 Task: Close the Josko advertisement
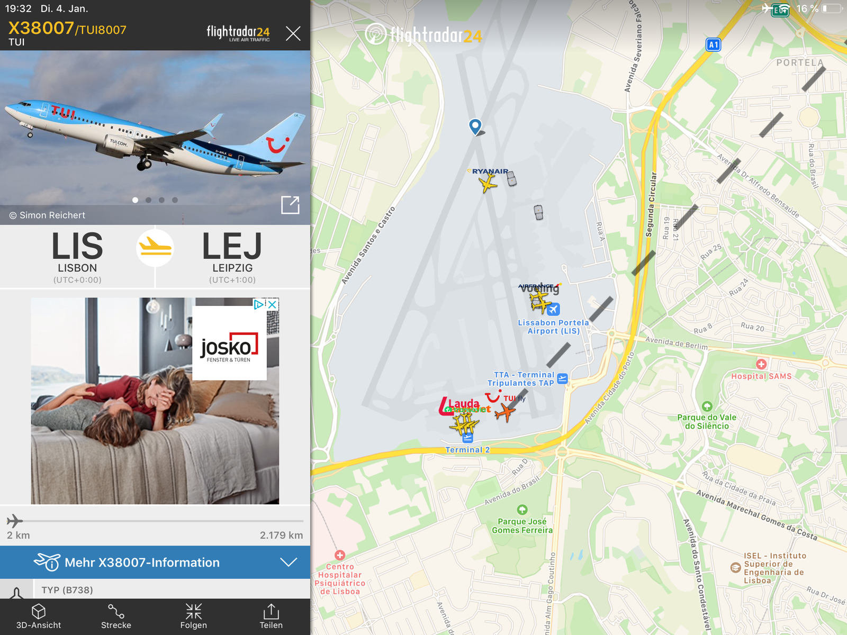coord(272,304)
